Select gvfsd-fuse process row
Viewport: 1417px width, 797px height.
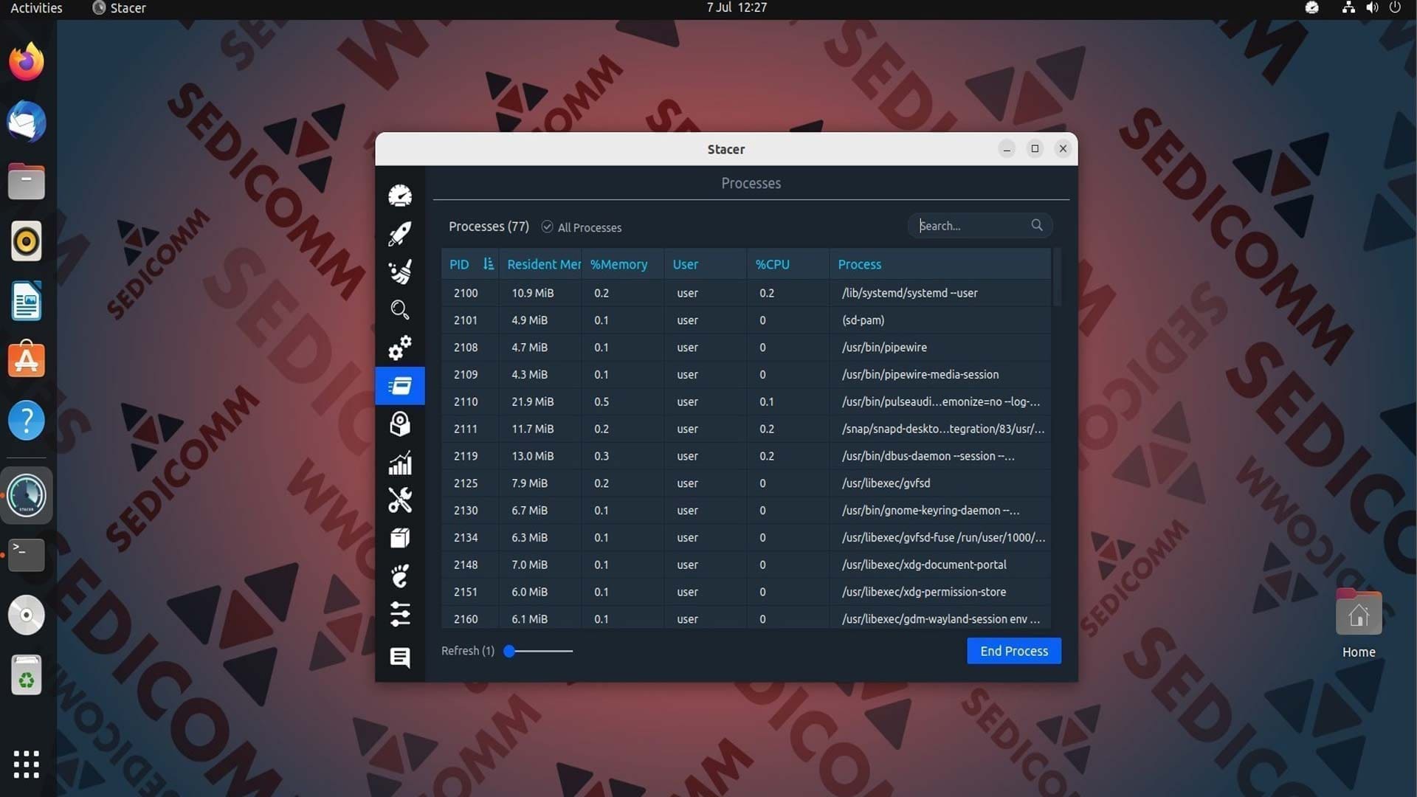746,538
